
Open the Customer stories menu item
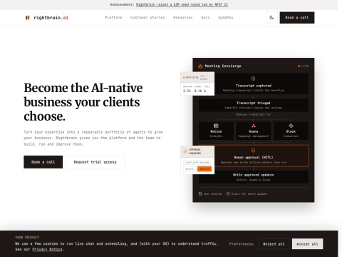click(x=147, y=18)
